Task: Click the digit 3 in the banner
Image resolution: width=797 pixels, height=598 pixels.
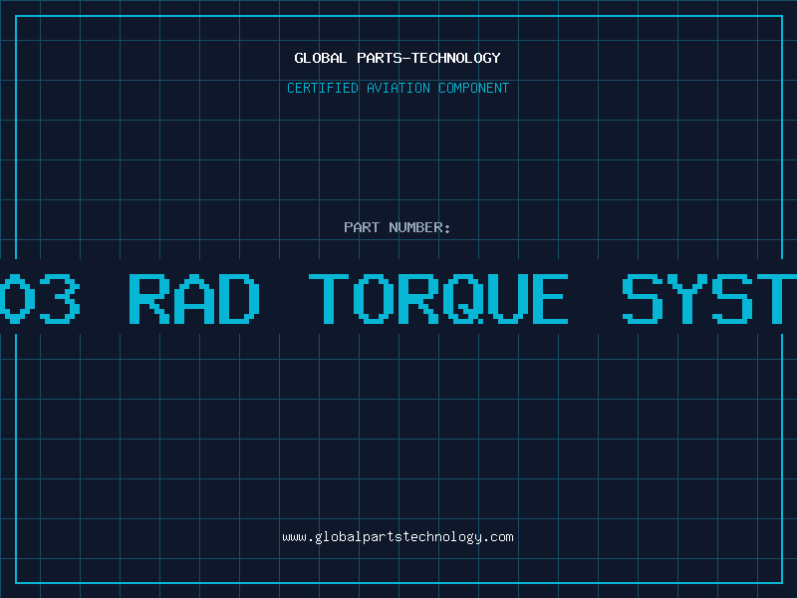Action: pos(58,298)
